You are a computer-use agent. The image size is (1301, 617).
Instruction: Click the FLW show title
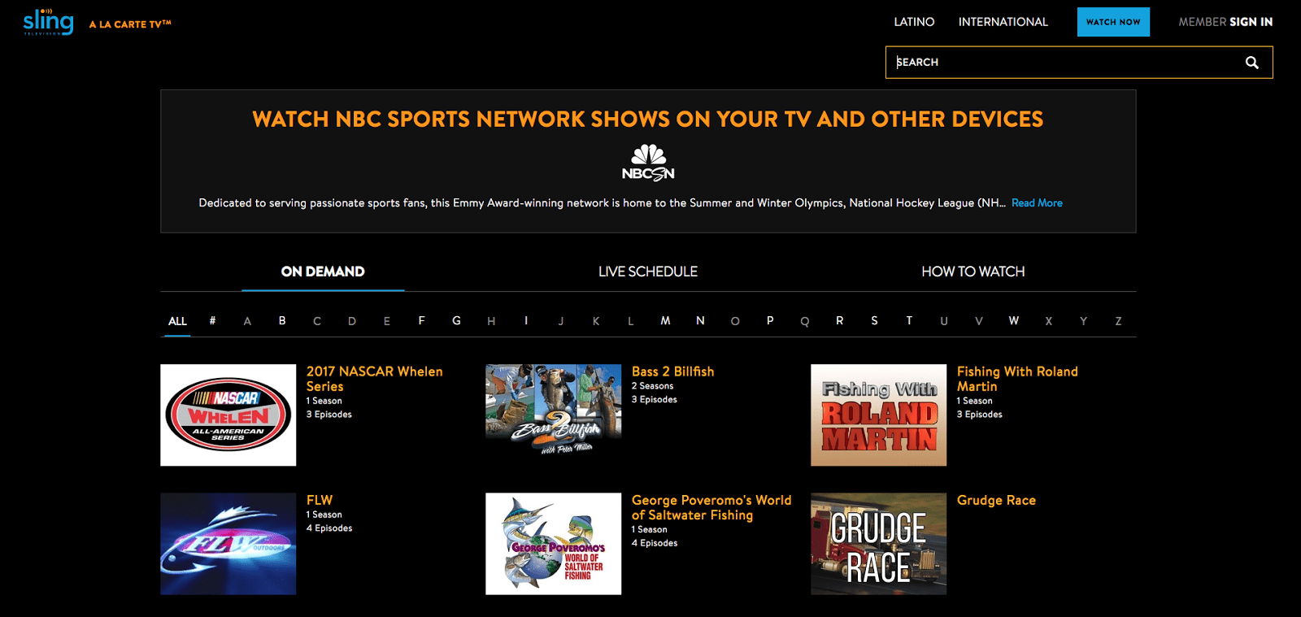(x=320, y=500)
